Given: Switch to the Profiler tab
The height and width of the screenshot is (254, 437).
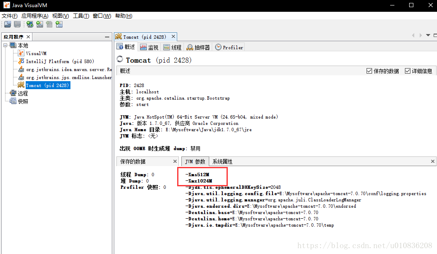Looking at the screenshot, I should [x=229, y=47].
